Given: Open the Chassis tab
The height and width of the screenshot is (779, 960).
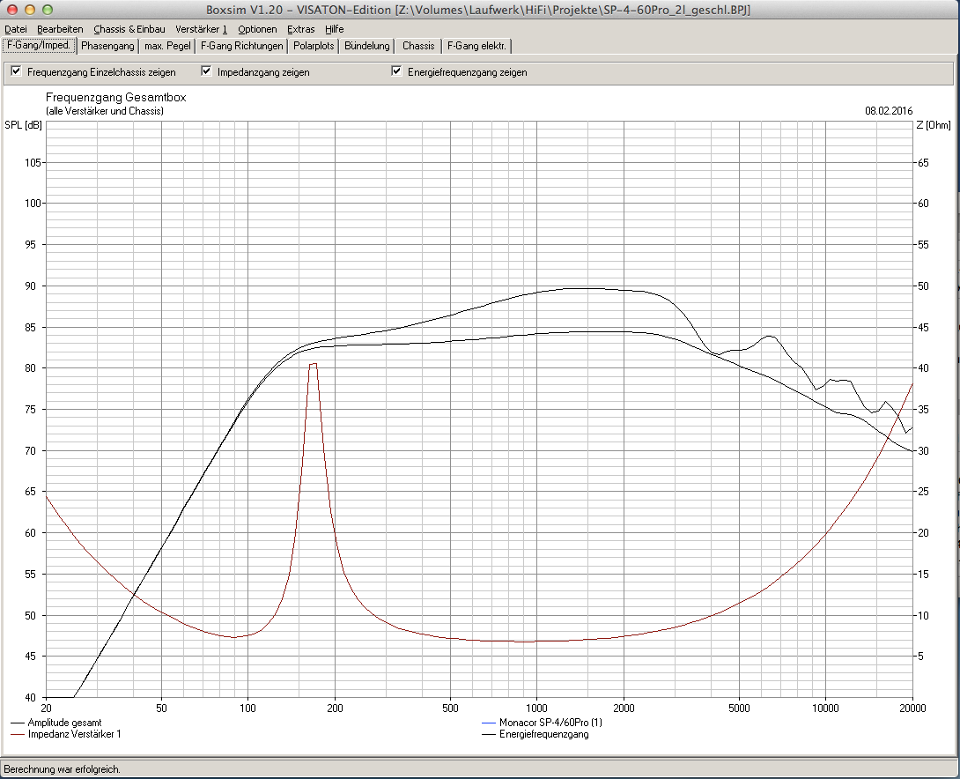Looking at the screenshot, I should point(418,46).
